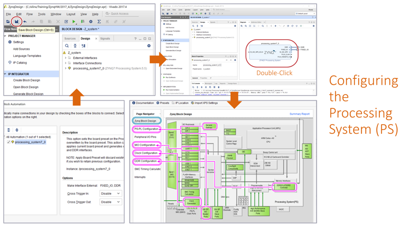Open the Cross Trigger Out dropdown
The image size is (403, 227).
pyautogui.click(x=111, y=202)
